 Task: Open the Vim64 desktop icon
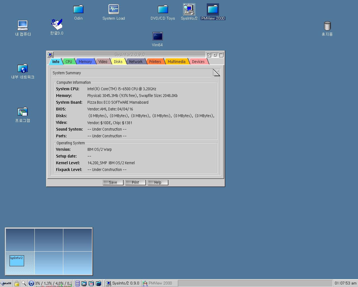pyautogui.click(x=157, y=36)
